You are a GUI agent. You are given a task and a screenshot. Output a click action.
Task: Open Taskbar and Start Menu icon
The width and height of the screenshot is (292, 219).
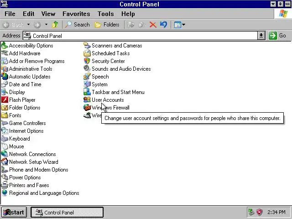click(x=87, y=92)
